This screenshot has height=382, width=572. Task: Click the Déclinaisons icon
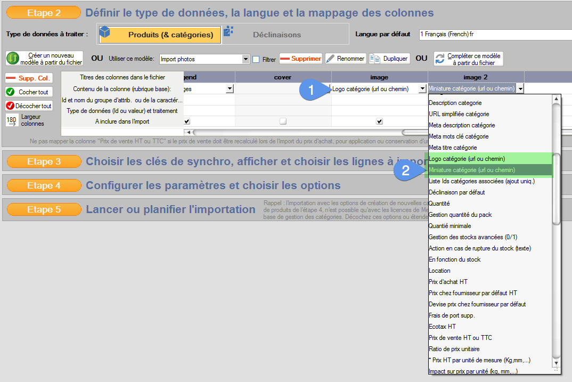pos(229,31)
